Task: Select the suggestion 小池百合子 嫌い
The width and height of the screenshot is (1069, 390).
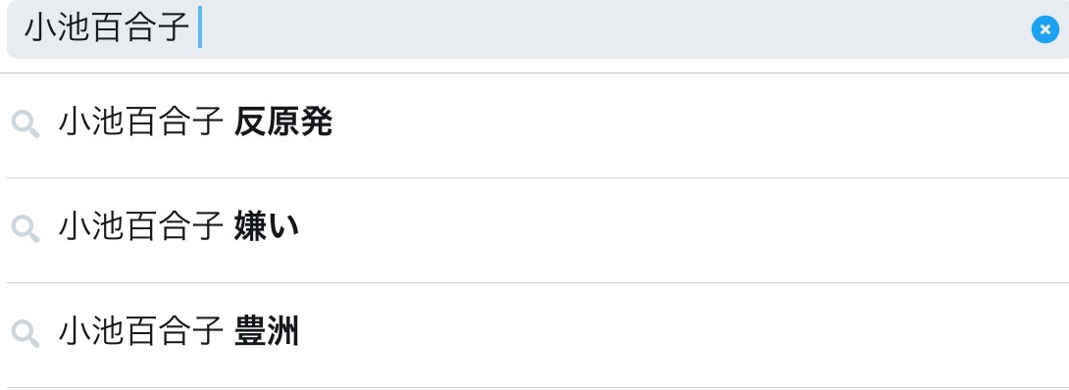Action: pos(537,230)
